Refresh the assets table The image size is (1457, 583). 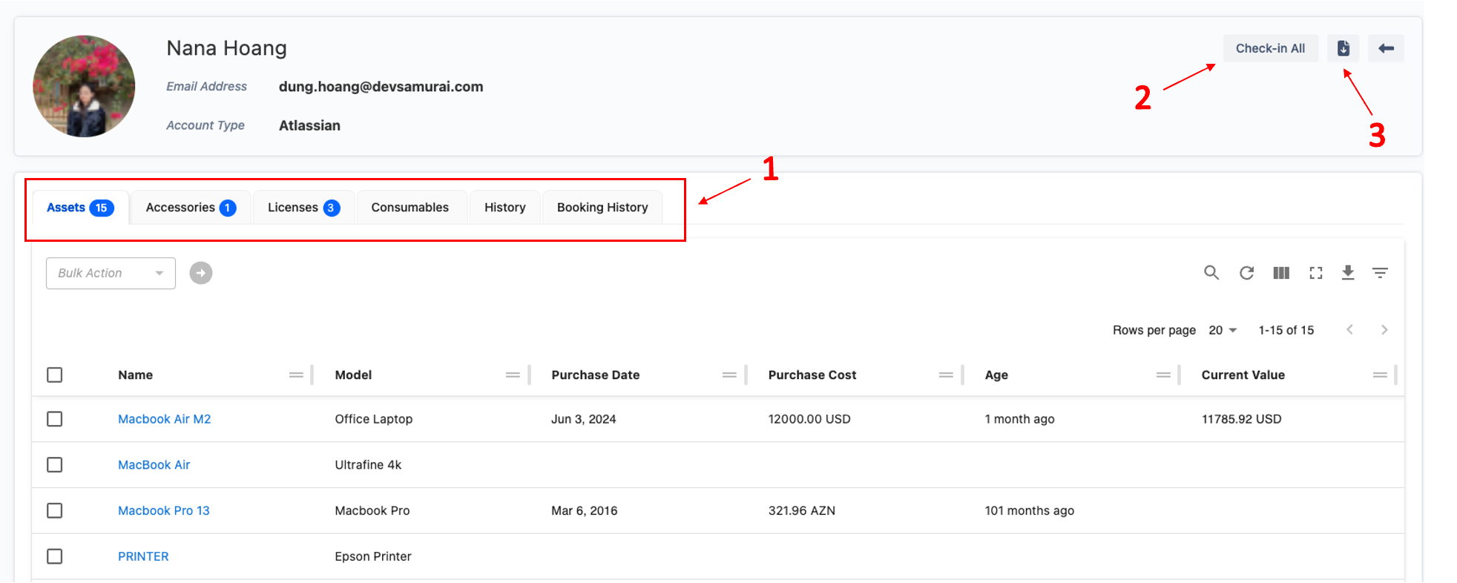coord(1246,273)
